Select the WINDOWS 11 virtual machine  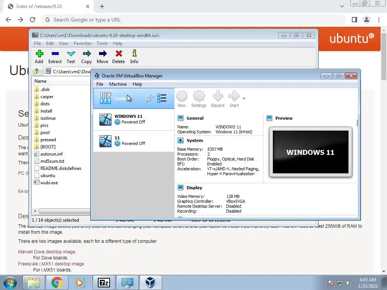click(134, 119)
